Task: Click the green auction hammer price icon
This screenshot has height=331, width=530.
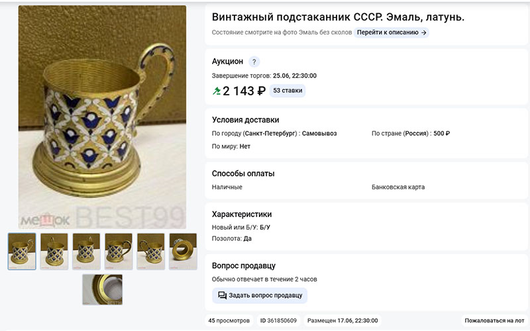Action: click(x=217, y=91)
